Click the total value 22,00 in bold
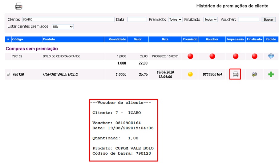This screenshot has width=279, height=163. coord(143,63)
